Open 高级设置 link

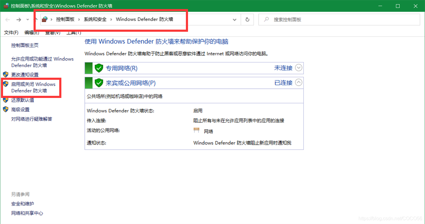pos(20,110)
